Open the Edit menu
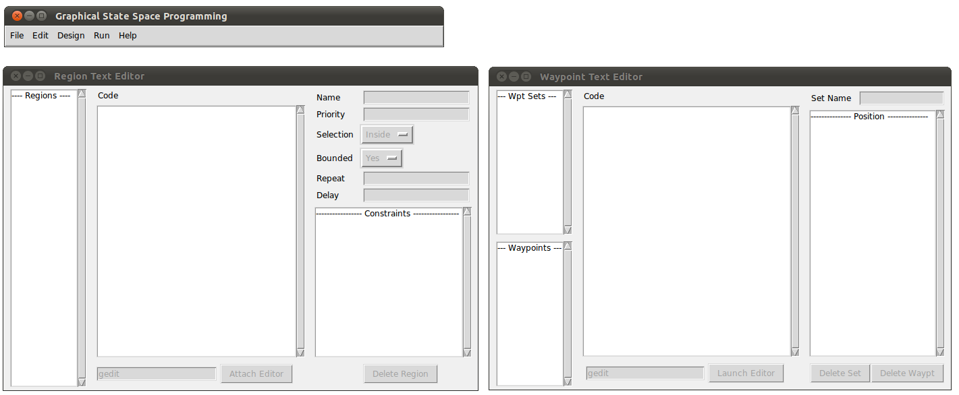The image size is (959, 395). click(x=40, y=35)
